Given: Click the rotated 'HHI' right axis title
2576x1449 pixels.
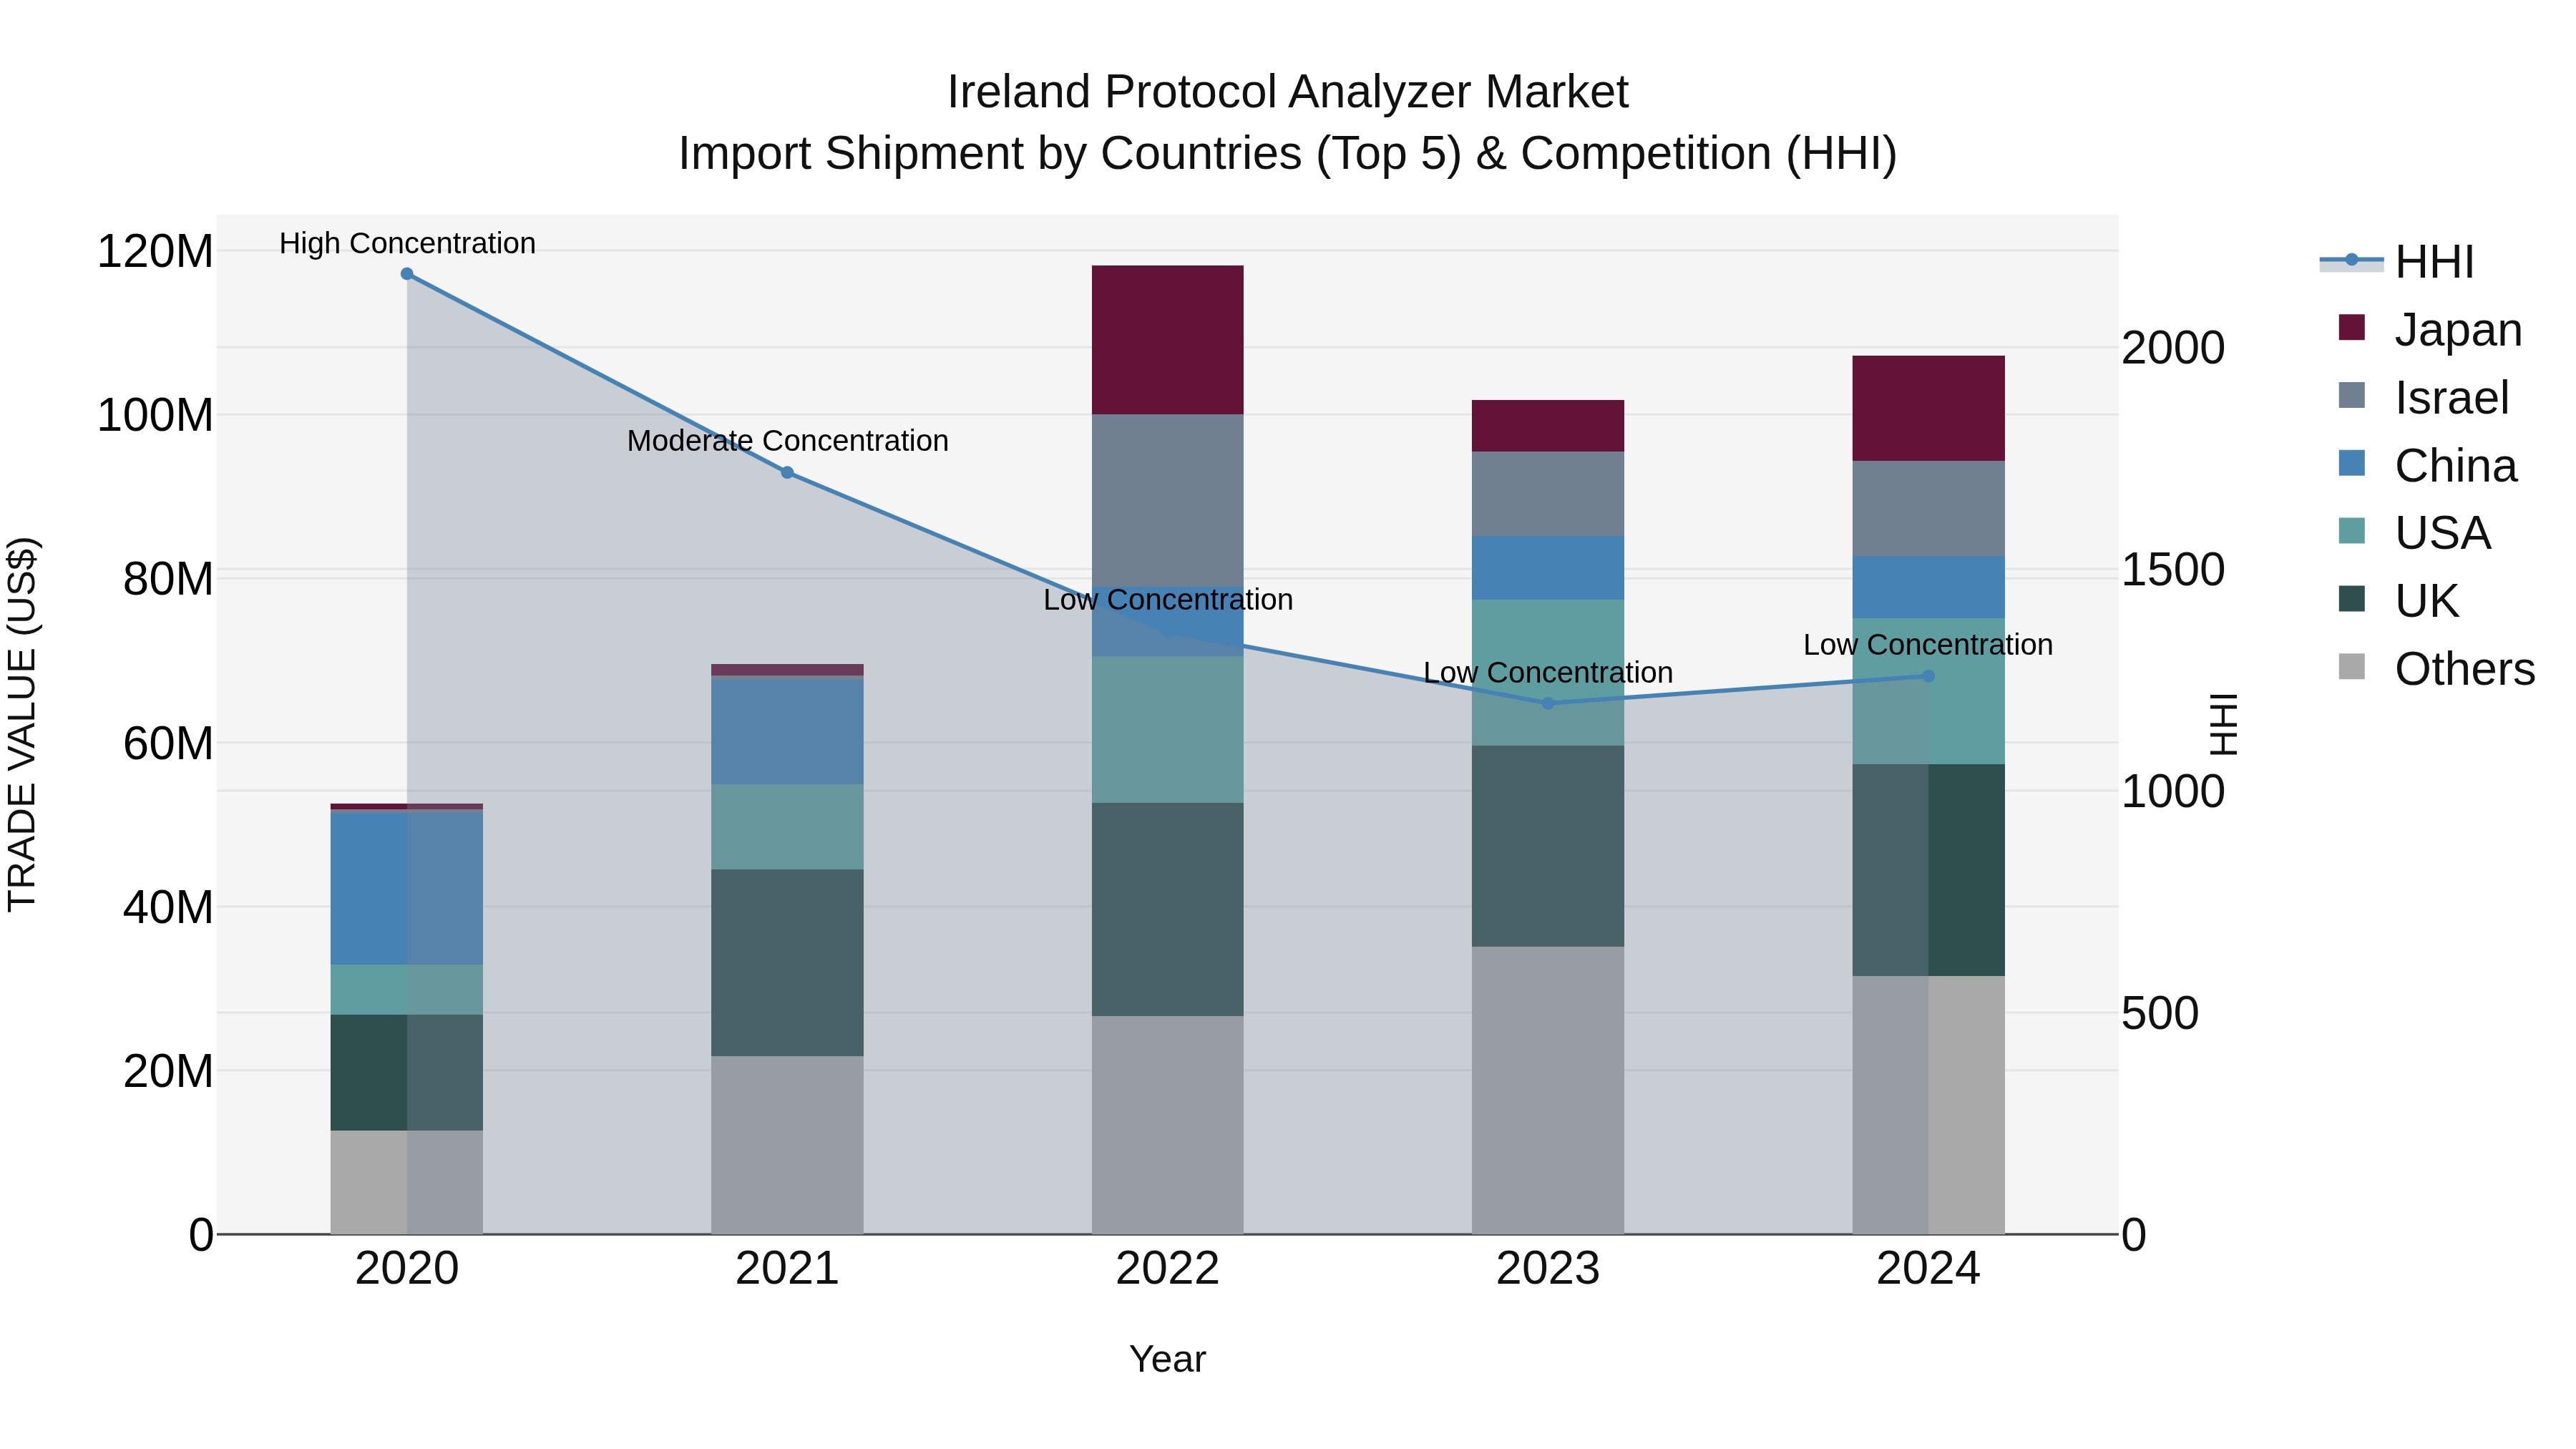Looking at the screenshot, I should [2224, 724].
